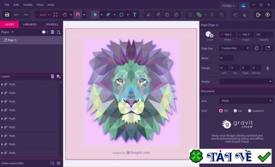This screenshot has width=275, height=167.
Task: Click the page orientation icon
Action: click(256, 48)
